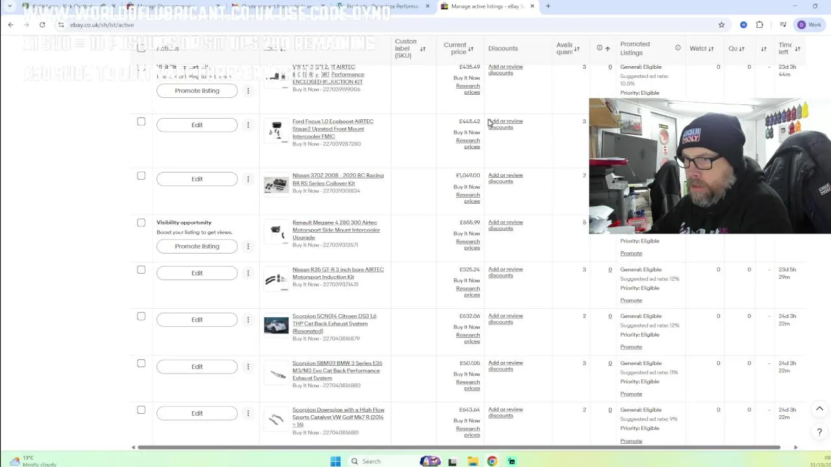Bookmark this page with the star icon

point(721,25)
